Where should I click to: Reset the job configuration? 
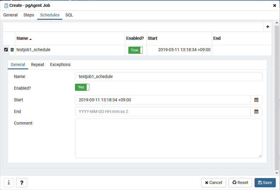point(240,183)
